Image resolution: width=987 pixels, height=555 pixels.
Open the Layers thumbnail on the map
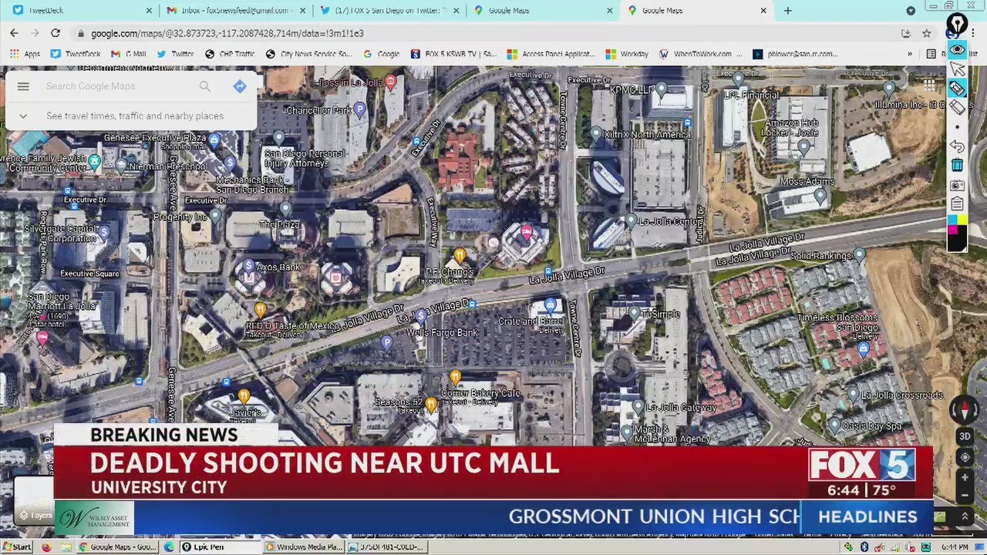[x=34, y=501]
